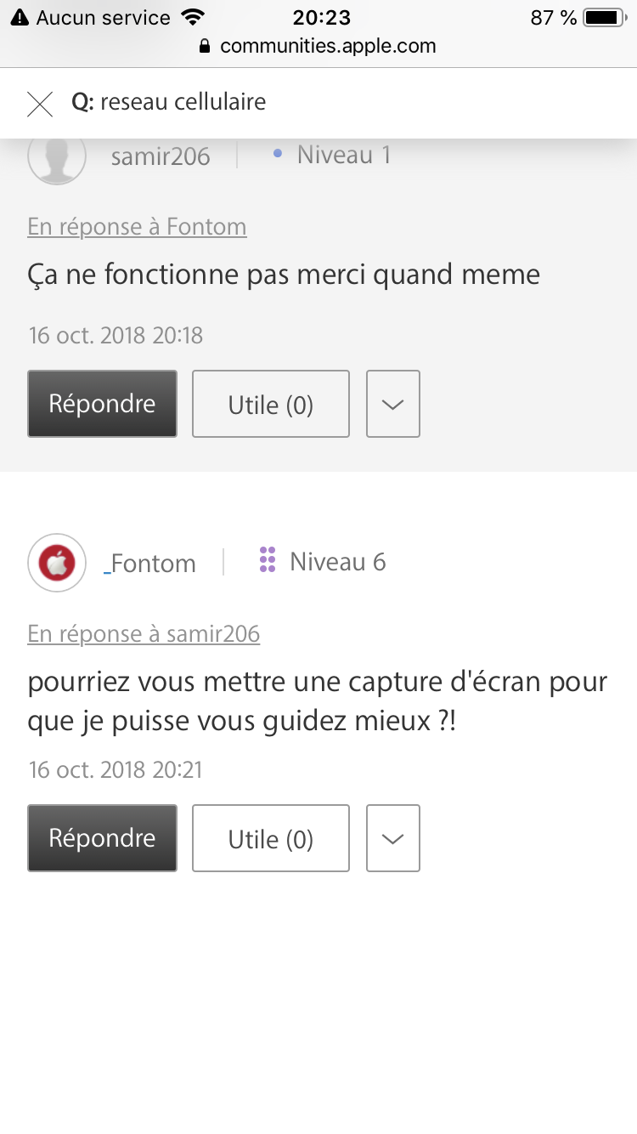
Task: Expand options dropdown on Fontom's reply
Action: [x=392, y=838]
